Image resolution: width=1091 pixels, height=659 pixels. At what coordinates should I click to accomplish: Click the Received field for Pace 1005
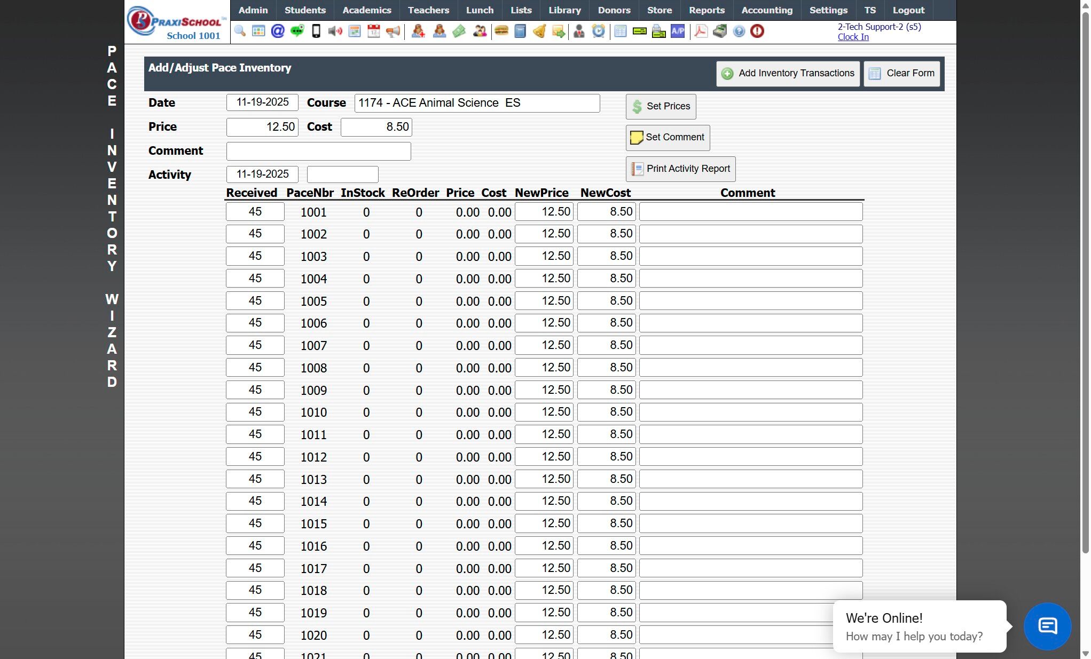point(255,301)
